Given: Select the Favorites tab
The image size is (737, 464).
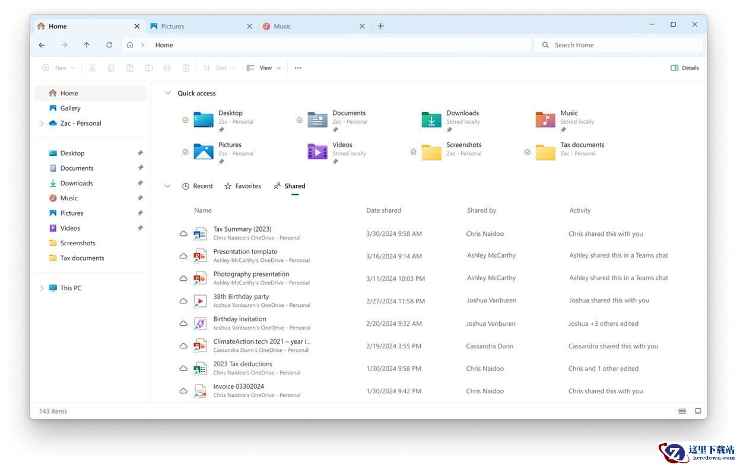Looking at the screenshot, I should pyautogui.click(x=242, y=186).
